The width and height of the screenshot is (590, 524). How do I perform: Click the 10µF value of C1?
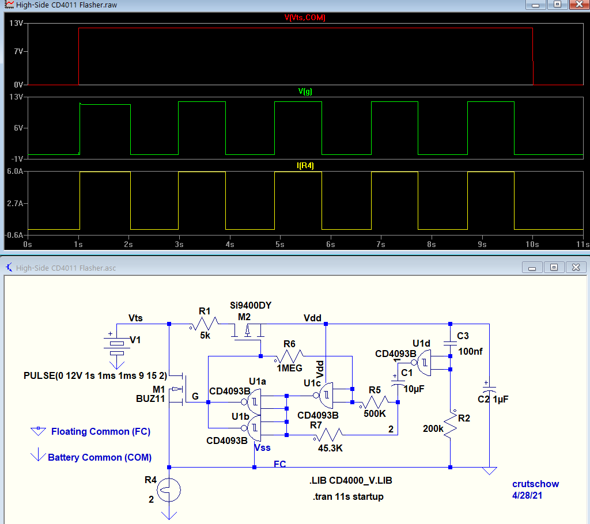[414, 389]
